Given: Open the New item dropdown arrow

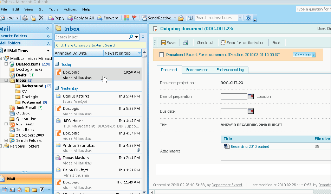Looking at the screenshot, I should [17, 18].
